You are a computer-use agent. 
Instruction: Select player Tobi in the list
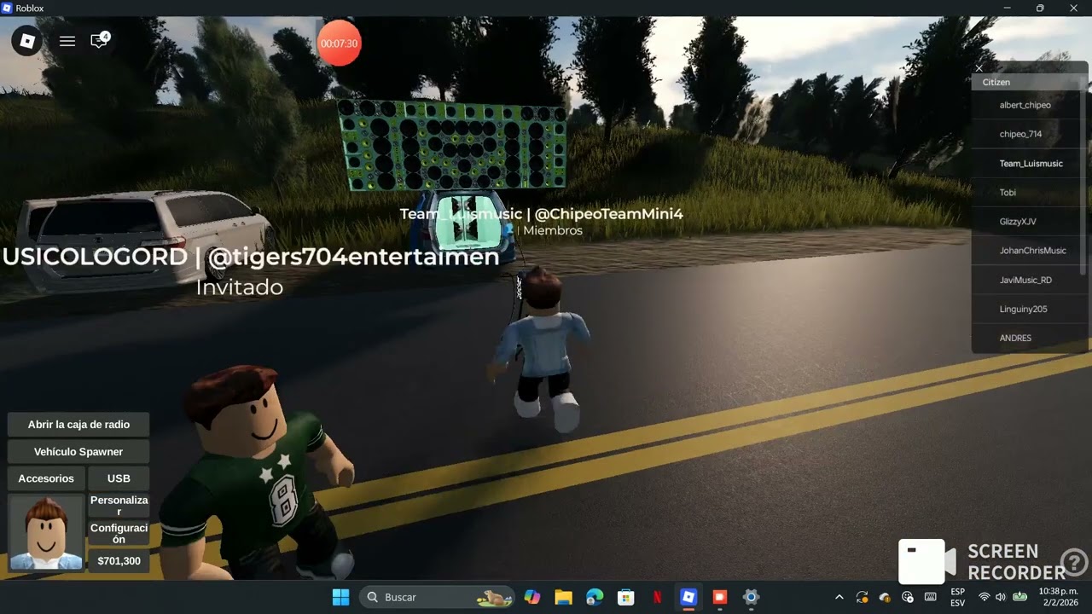pyautogui.click(x=1027, y=192)
